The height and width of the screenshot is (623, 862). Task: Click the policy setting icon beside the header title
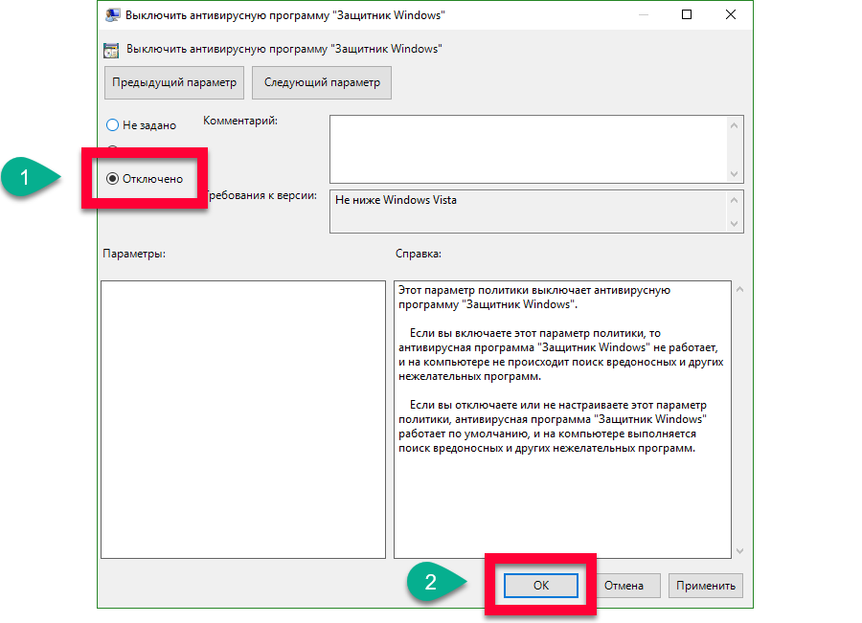click(111, 49)
